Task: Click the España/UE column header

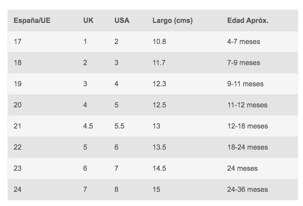Action: click(32, 20)
